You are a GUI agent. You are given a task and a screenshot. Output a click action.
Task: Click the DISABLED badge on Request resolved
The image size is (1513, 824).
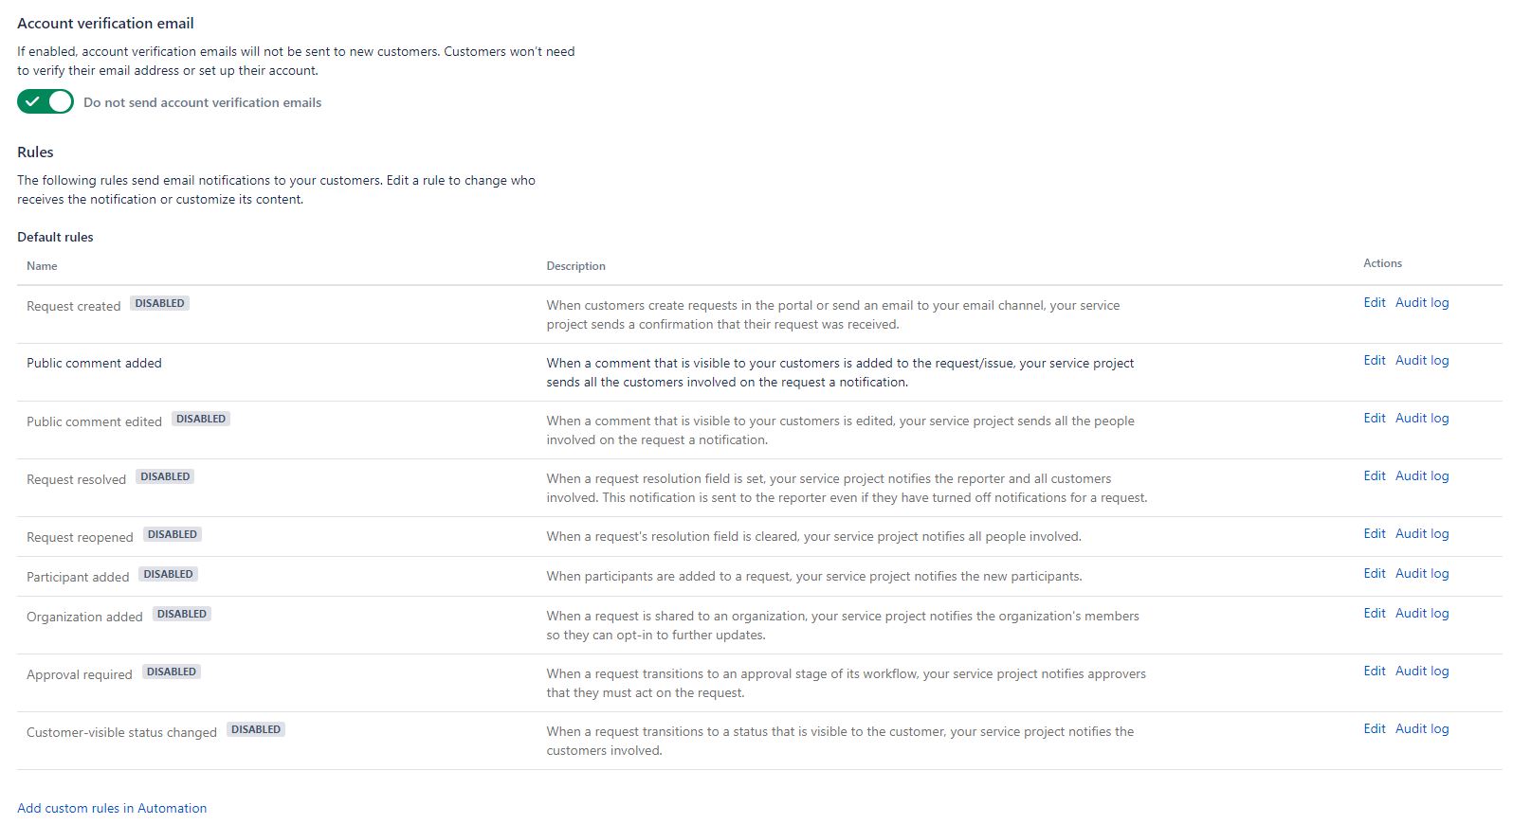pos(165,476)
